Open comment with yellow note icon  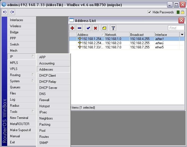104,28
